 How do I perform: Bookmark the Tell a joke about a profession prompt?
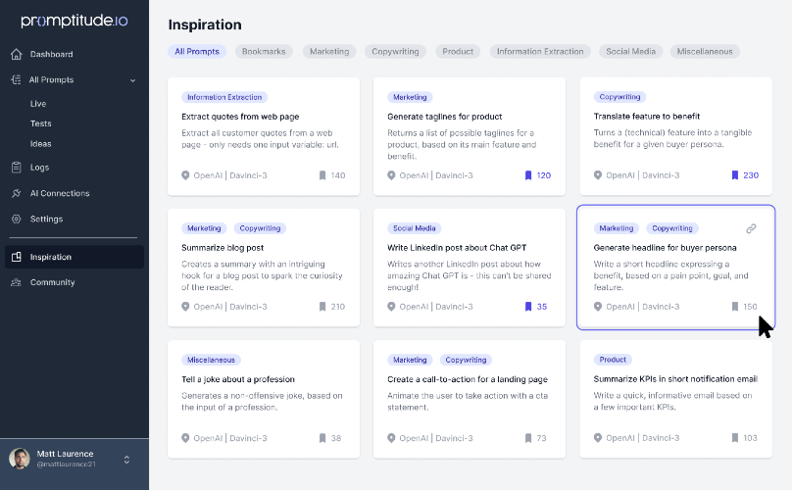(x=322, y=438)
